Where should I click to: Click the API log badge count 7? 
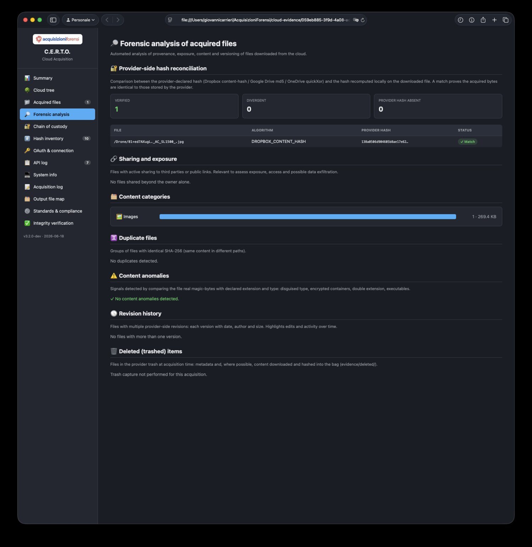point(88,162)
